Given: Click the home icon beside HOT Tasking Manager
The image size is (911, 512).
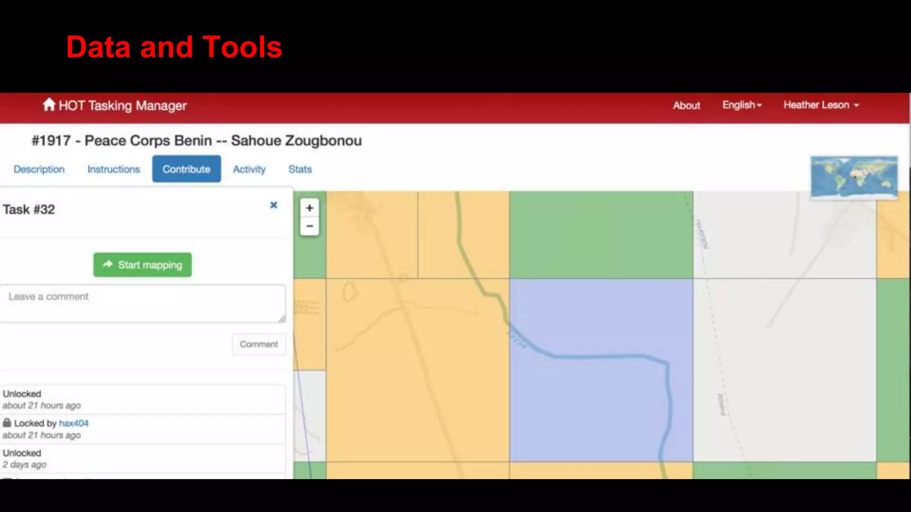Looking at the screenshot, I should point(49,105).
